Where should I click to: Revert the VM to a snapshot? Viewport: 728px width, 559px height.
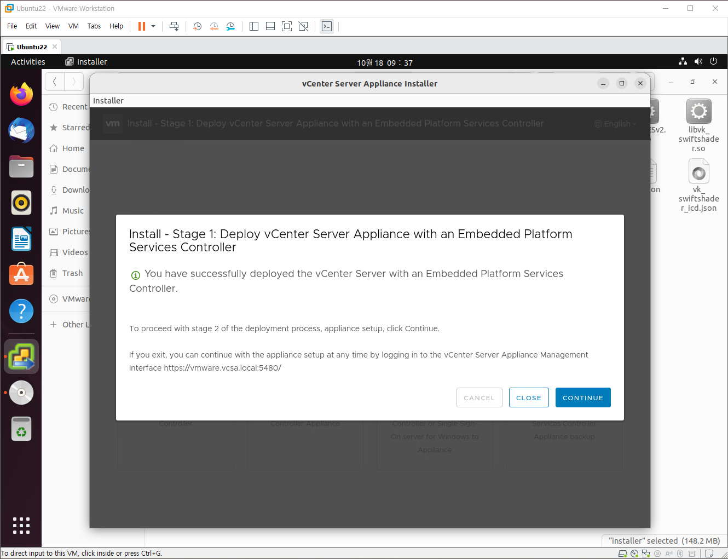214,26
